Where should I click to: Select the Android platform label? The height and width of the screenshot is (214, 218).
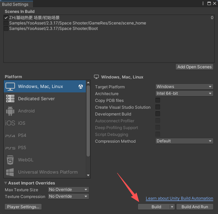coord(27,111)
